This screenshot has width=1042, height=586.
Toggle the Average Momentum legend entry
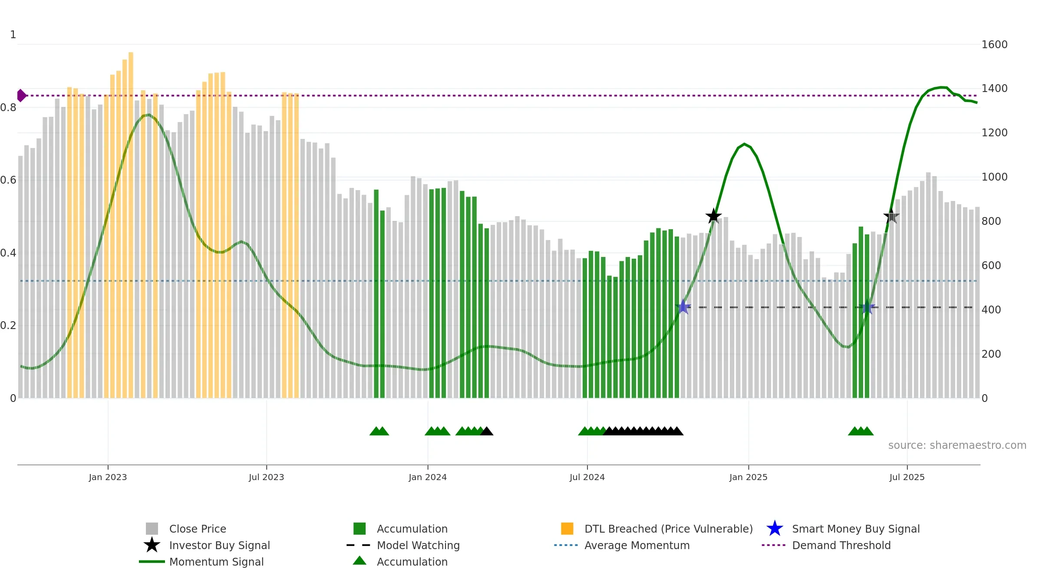pyautogui.click(x=622, y=545)
